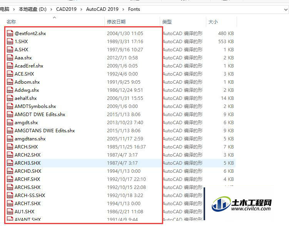
Task: Select the AU1.SHX file icon
Action: (x=10, y=212)
